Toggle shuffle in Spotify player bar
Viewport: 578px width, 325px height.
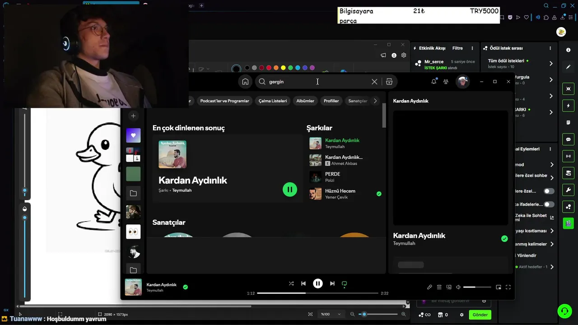click(x=291, y=283)
